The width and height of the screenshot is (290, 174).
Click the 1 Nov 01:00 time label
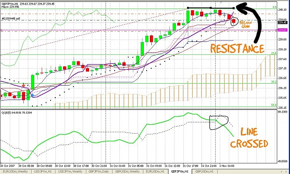tap(227, 166)
